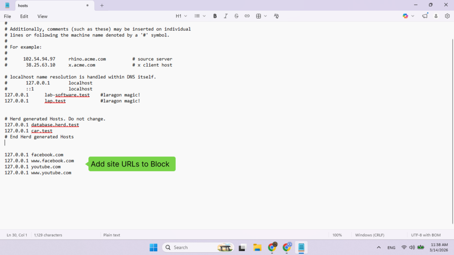
Task: Click the Notepad icon in the taskbar
Action: pos(301,247)
